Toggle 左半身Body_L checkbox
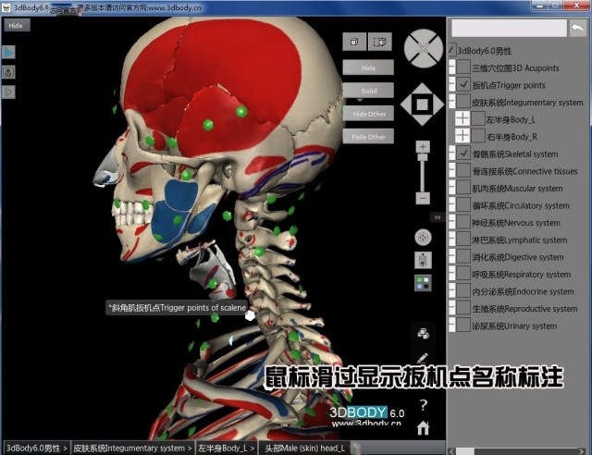The height and width of the screenshot is (455, 592). click(478, 119)
